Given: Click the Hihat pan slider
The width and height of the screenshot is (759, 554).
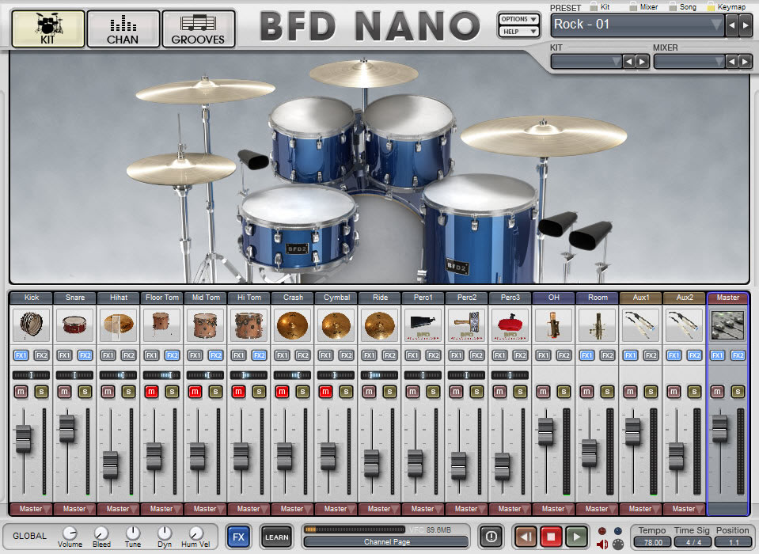Looking at the screenshot, I should [x=119, y=375].
